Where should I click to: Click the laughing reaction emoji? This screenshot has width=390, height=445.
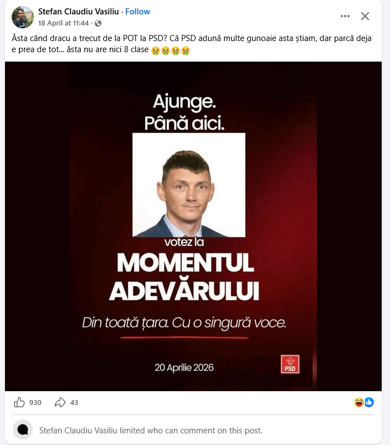pos(359,402)
